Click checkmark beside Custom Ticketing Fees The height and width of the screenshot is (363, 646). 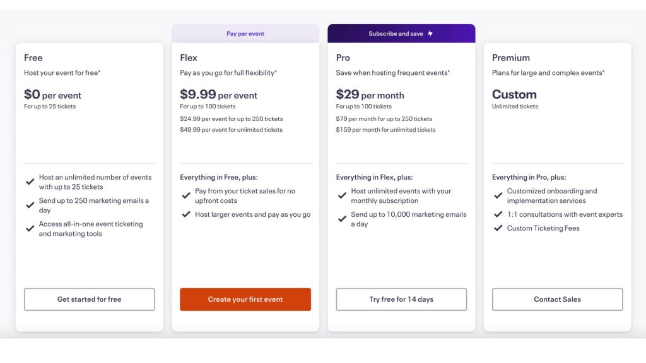coord(498,228)
